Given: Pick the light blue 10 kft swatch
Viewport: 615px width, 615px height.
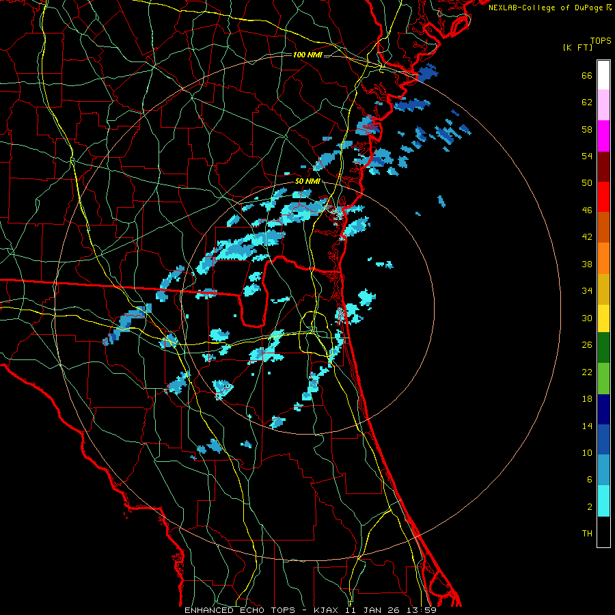Looking at the screenshot, I should [603, 470].
